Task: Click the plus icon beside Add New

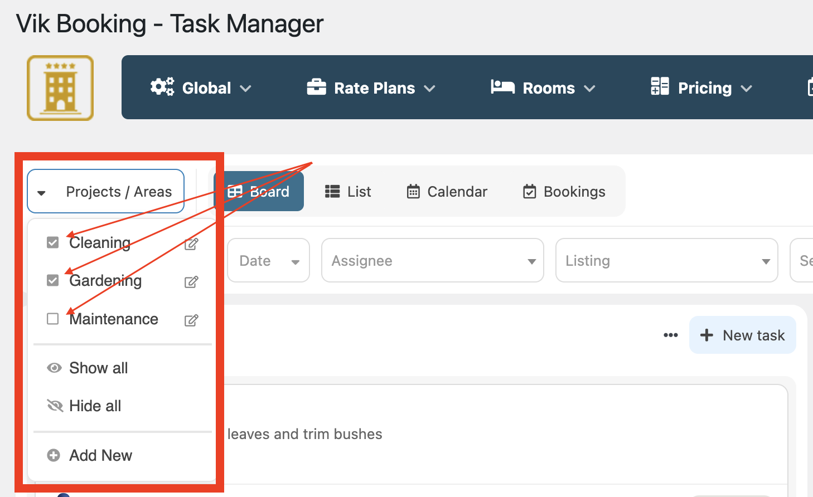Action: (54, 455)
